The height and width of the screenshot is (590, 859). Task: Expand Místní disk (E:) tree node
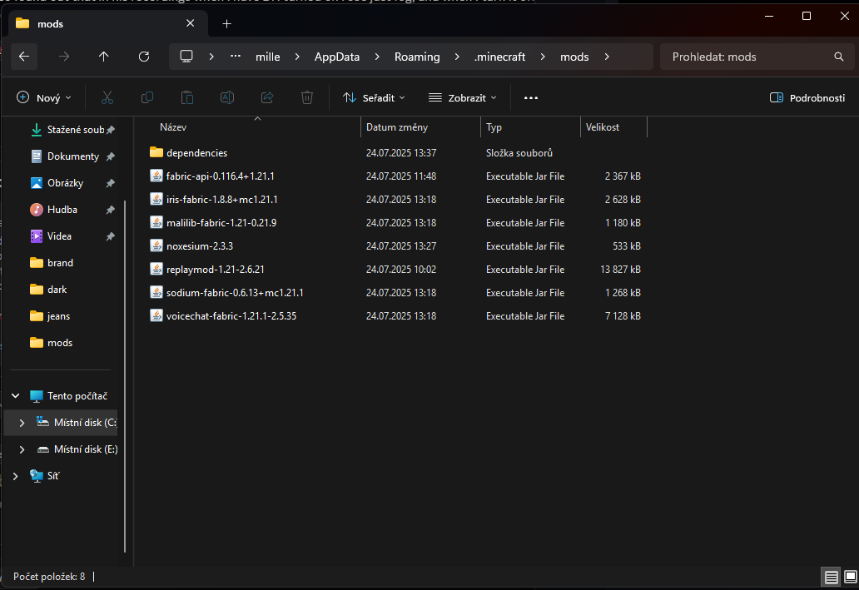click(x=22, y=449)
